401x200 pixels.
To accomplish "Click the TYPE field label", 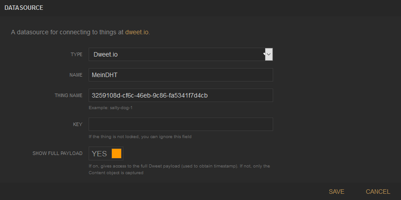I will pos(77,54).
